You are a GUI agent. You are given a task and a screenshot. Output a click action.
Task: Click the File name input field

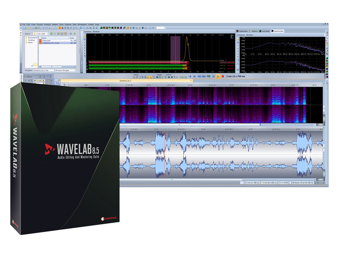tap(43, 70)
